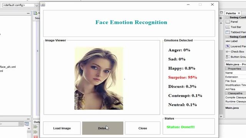The image size is (246, 138).
Task: Collapse the first Swing Containers section
Action: pos(227,17)
